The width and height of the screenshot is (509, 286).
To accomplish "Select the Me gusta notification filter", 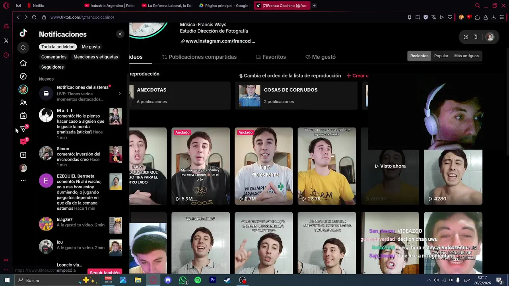I will [91, 47].
